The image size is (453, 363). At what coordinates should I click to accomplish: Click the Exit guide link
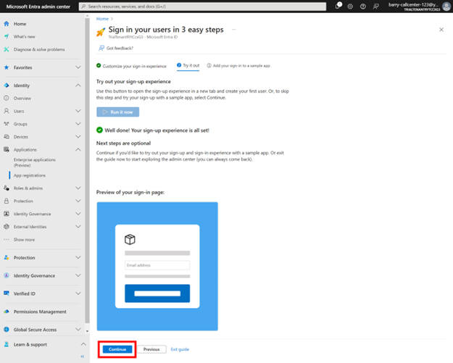(x=180, y=349)
